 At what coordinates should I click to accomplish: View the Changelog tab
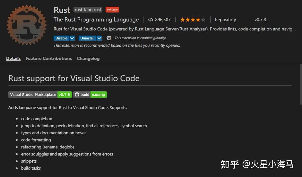(88, 58)
